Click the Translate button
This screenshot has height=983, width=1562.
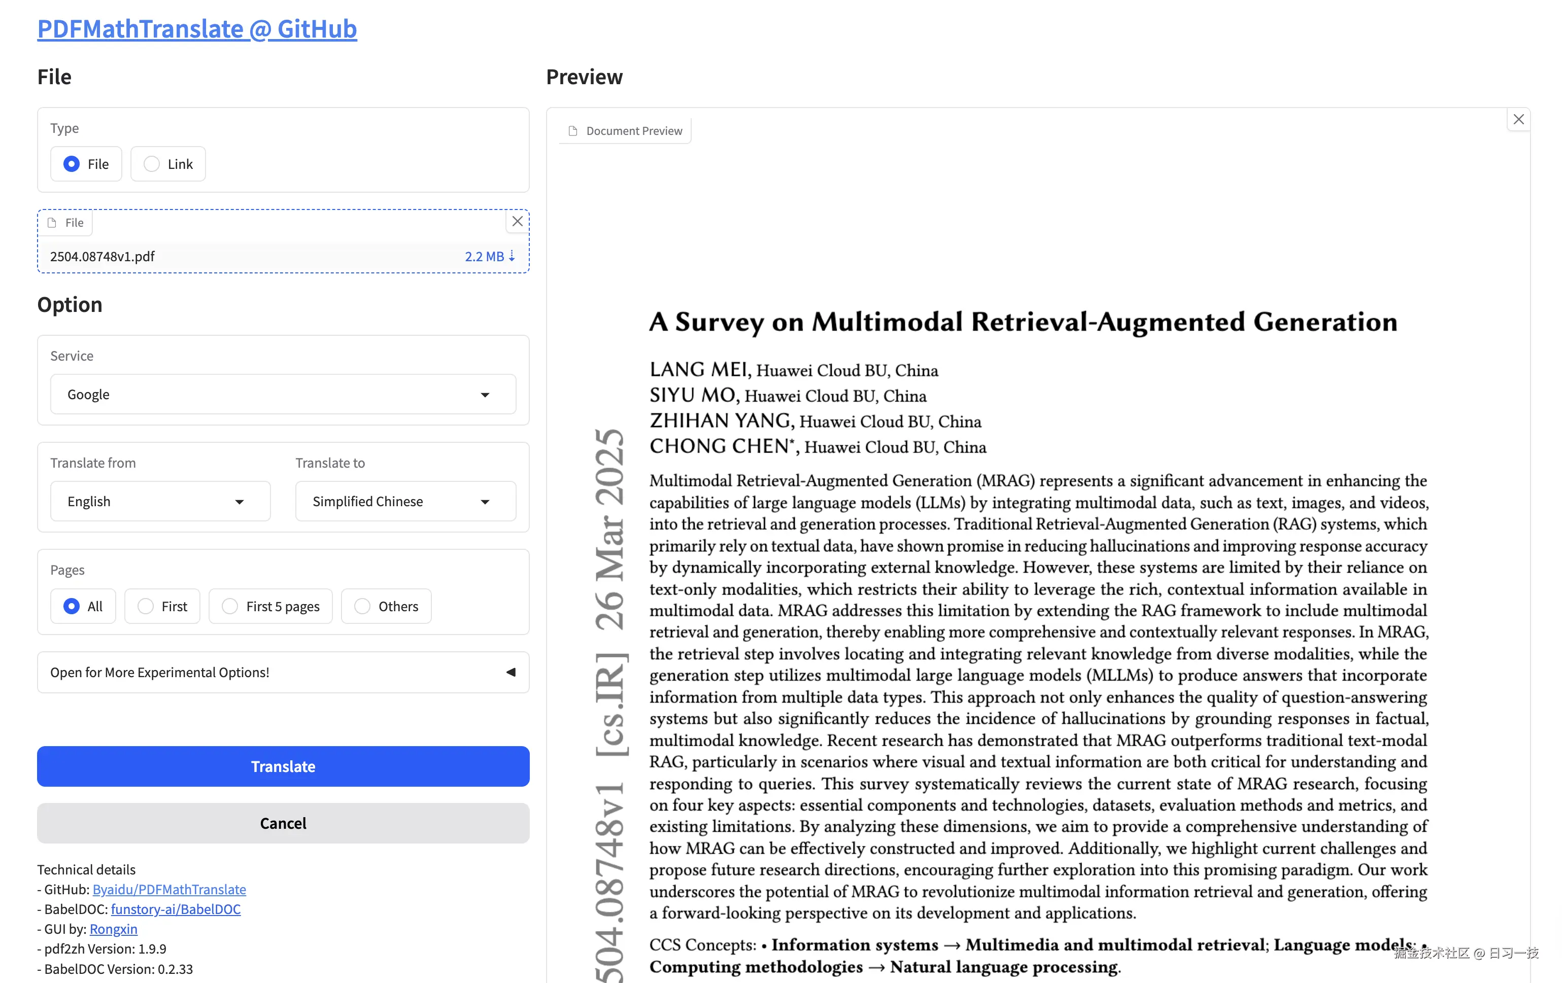[283, 766]
